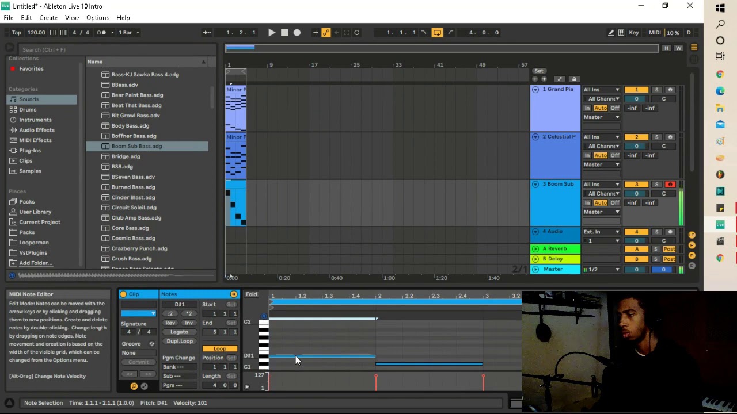Select Boffner Bass.adg preset
Viewport: 737px width, 414px height.
[x=134, y=136]
